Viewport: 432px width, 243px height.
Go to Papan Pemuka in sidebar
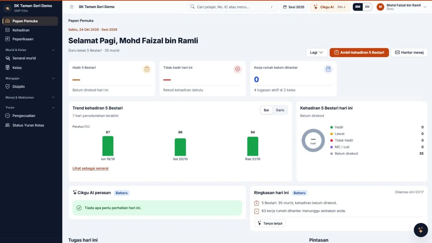point(30,21)
